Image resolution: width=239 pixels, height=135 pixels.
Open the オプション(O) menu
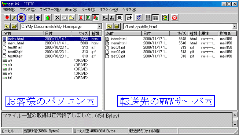[109, 10]
